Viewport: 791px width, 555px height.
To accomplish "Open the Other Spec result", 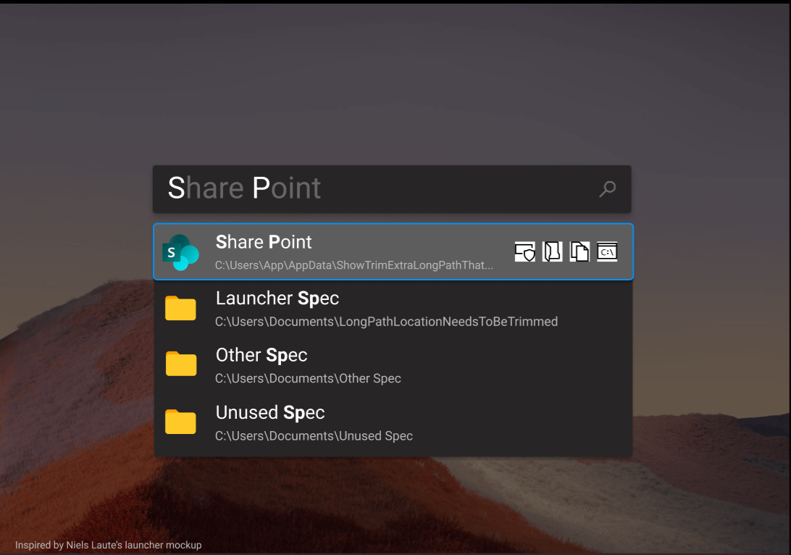I will pyautogui.click(x=261, y=355).
